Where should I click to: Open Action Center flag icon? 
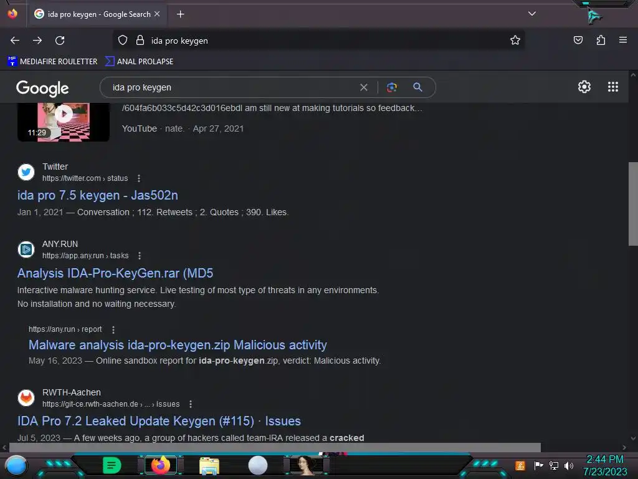(x=538, y=465)
